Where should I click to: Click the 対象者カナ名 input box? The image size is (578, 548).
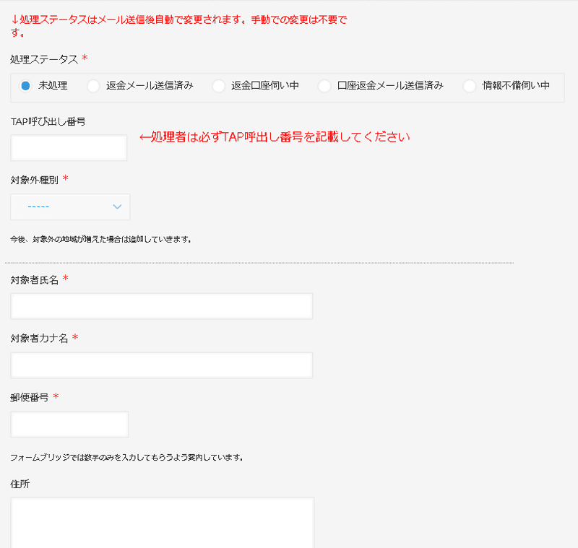(161, 365)
